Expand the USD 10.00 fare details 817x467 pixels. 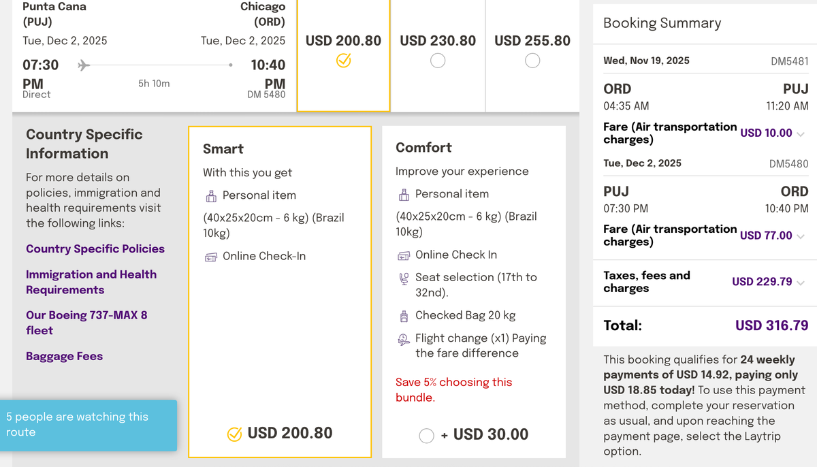pos(800,133)
